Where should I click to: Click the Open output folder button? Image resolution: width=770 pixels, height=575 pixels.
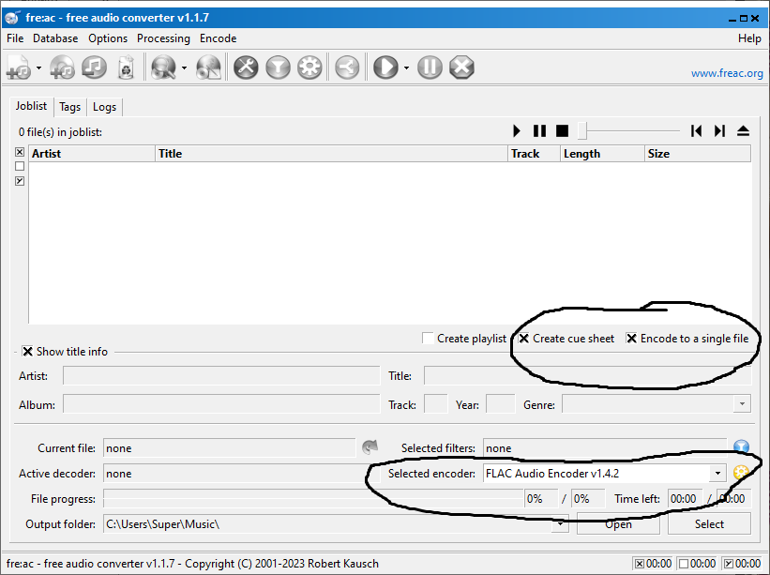click(x=618, y=524)
